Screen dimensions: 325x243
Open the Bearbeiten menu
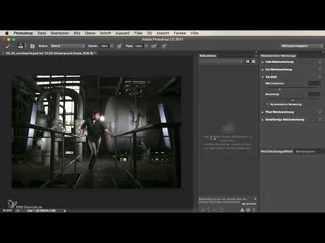point(60,33)
